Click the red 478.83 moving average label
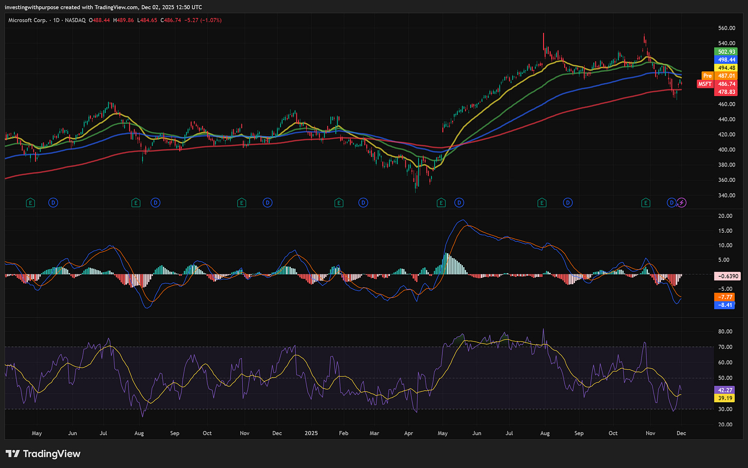748x468 pixels. pyautogui.click(x=726, y=92)
